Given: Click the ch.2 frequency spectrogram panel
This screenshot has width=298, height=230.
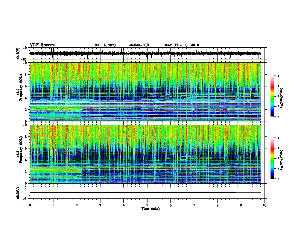Looking at the screenshot, I should (x=145, y=154).
